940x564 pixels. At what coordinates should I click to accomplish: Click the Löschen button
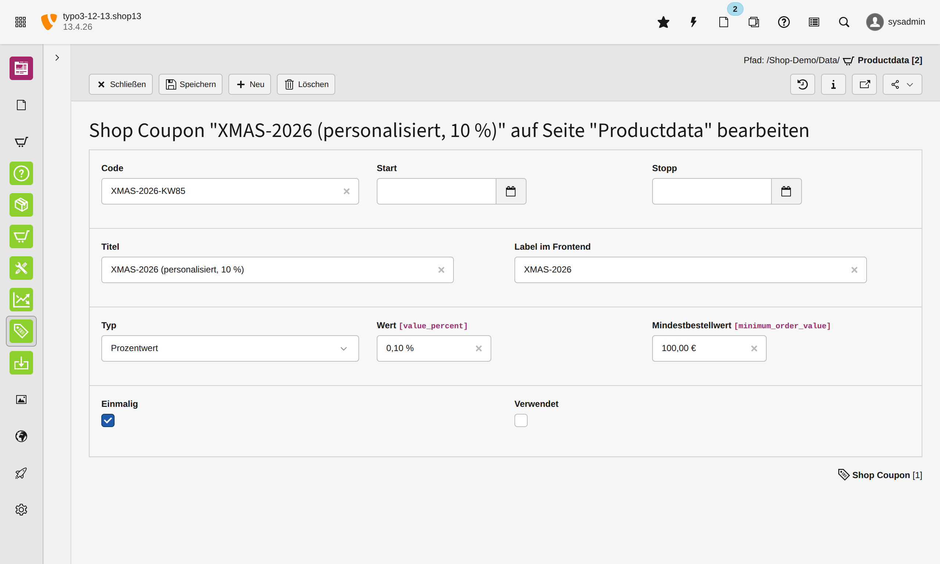[306, 84]
